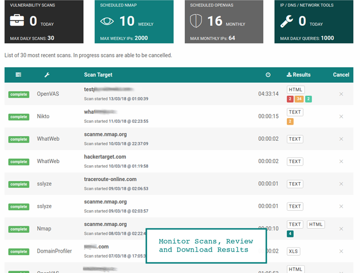This screenshot has width=360, height=273.
Task: Click Scan started 11/03/18 @ 02:23:55 text
Action: pos(116,121)
